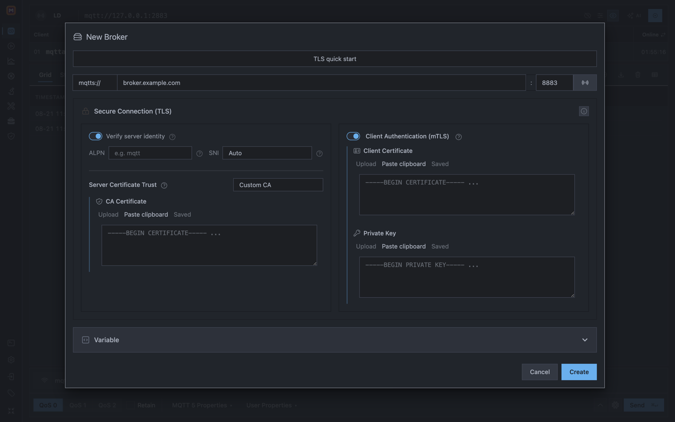Select Saved under Client Certificate
Screen dimensions: 675x422
[x=440, y=164]
